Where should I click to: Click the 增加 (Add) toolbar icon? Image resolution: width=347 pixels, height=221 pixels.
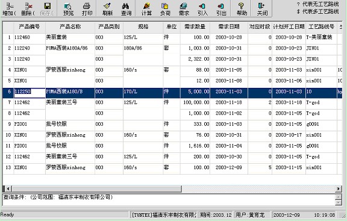tap(9, 6)
